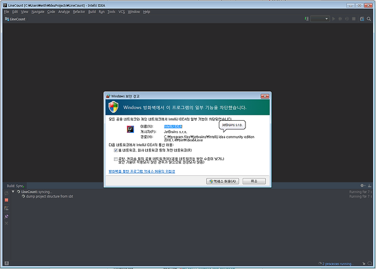This screenshot has width=376, height=269.
Task: Open the Edit menu
Action: click(15, 11)
